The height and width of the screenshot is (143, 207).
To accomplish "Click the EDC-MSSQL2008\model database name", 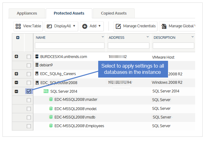I will [x=75, y=109].
